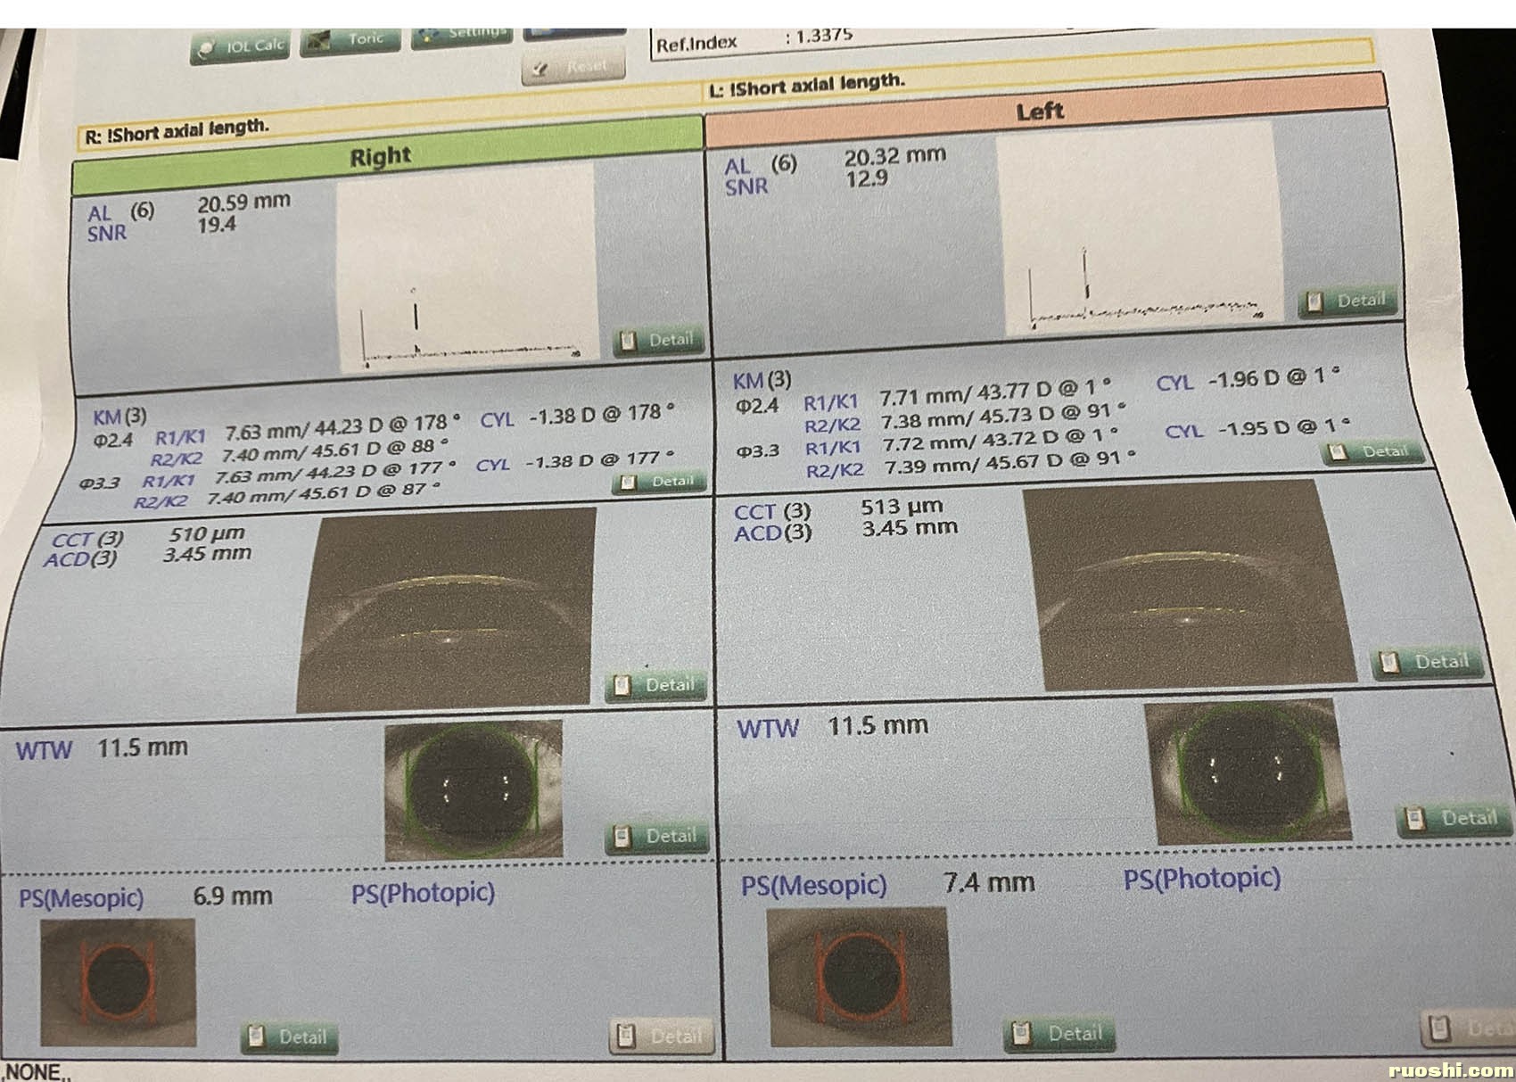Click right eye CCT value 510 µm
The width and height of the screenshot is (1516, 1082).
(207, 534)
